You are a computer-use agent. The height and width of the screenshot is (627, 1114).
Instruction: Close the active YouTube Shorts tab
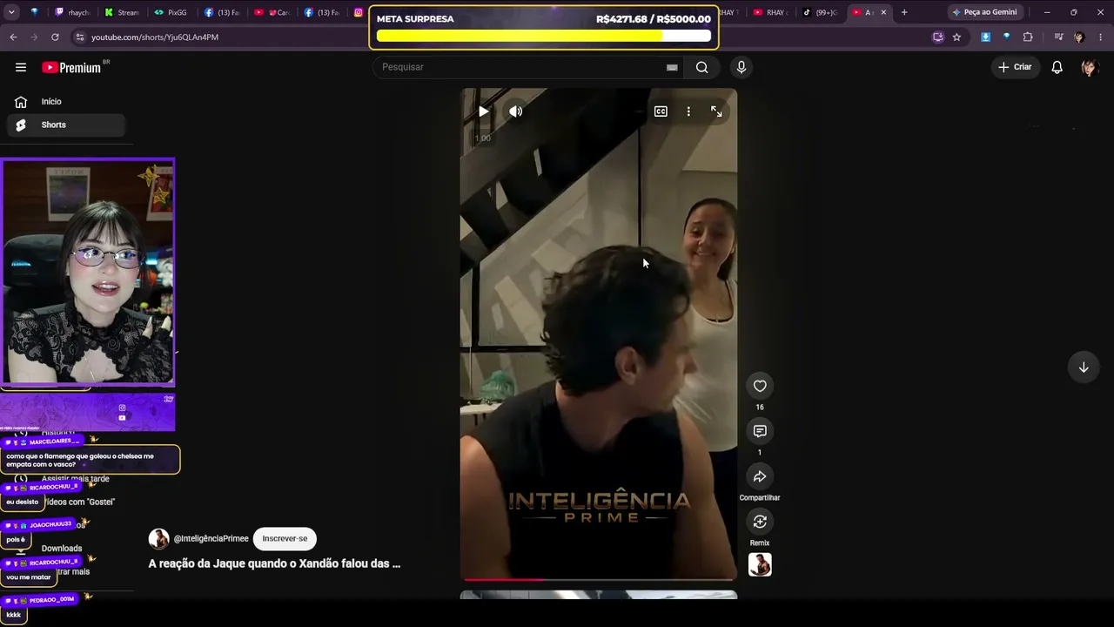883,12
